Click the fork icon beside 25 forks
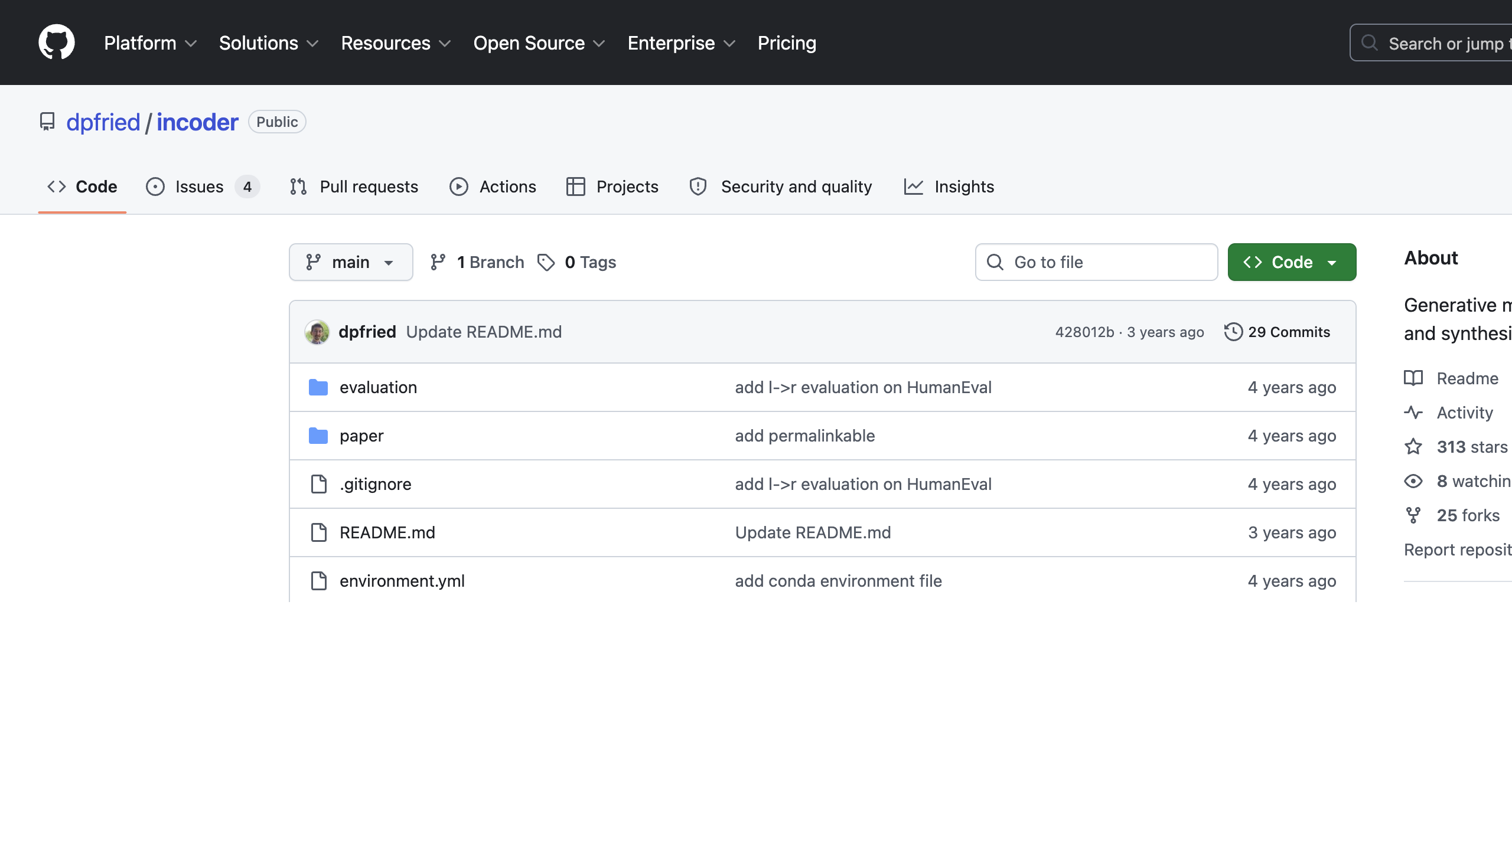Viewport: 1512px width, 850px height. click(1413, 515)
